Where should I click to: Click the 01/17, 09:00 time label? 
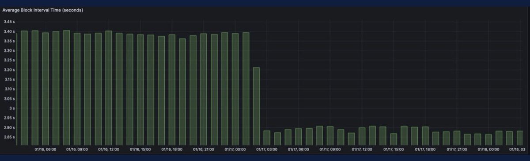tap(330, 149)
